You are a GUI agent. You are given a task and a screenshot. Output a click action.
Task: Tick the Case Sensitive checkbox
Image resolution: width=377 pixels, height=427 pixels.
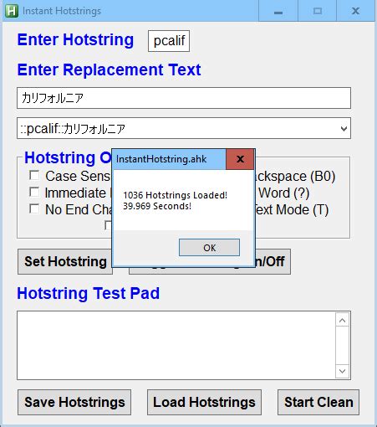(34, 176)
